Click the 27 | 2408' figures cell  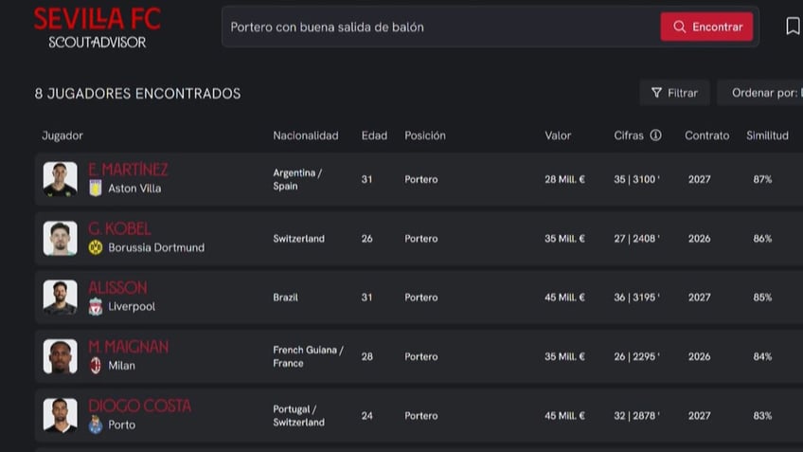point(637,239)
